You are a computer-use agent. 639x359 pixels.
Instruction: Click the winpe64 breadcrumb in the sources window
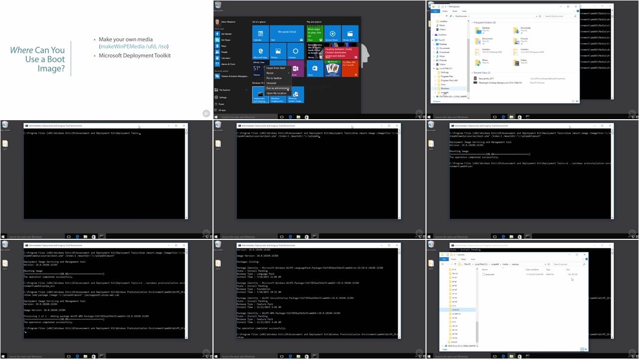(495, 264)
